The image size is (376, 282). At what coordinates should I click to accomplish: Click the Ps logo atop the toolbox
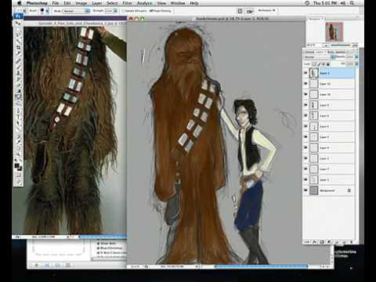pos(18,16)
